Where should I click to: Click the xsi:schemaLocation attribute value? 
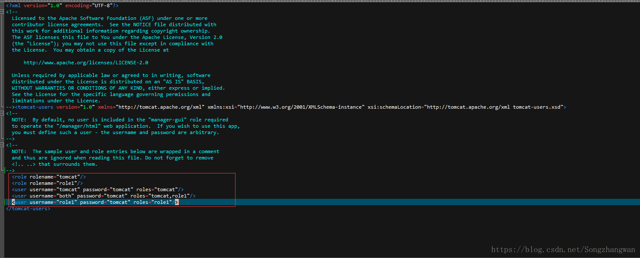493,107
